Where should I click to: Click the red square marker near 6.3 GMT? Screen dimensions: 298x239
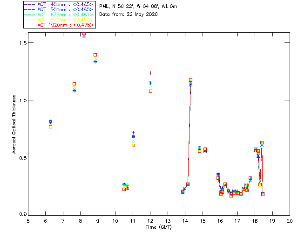coord(51,127)
